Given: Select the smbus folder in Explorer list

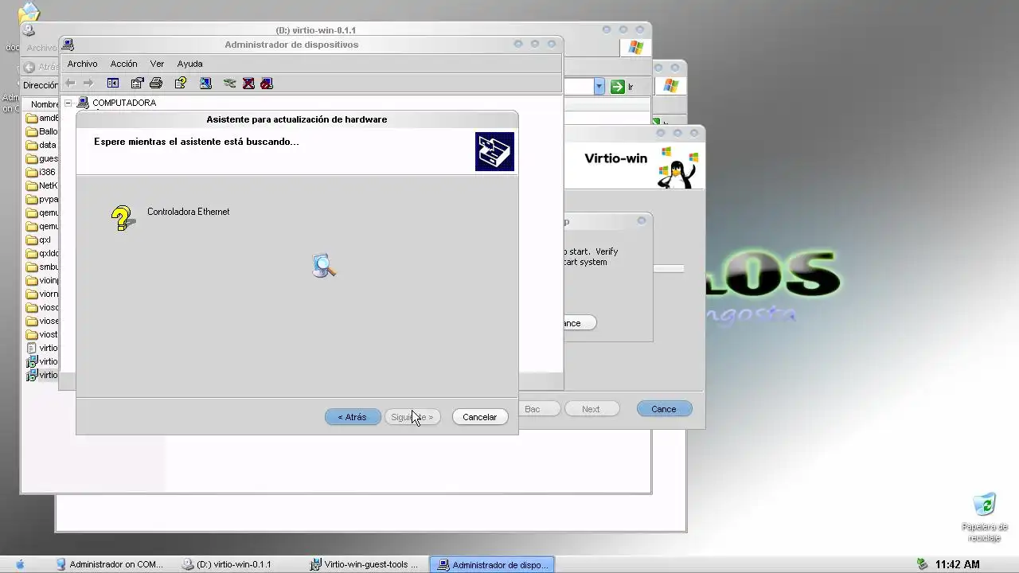Looking at the screenshot, I should point(42,267).
